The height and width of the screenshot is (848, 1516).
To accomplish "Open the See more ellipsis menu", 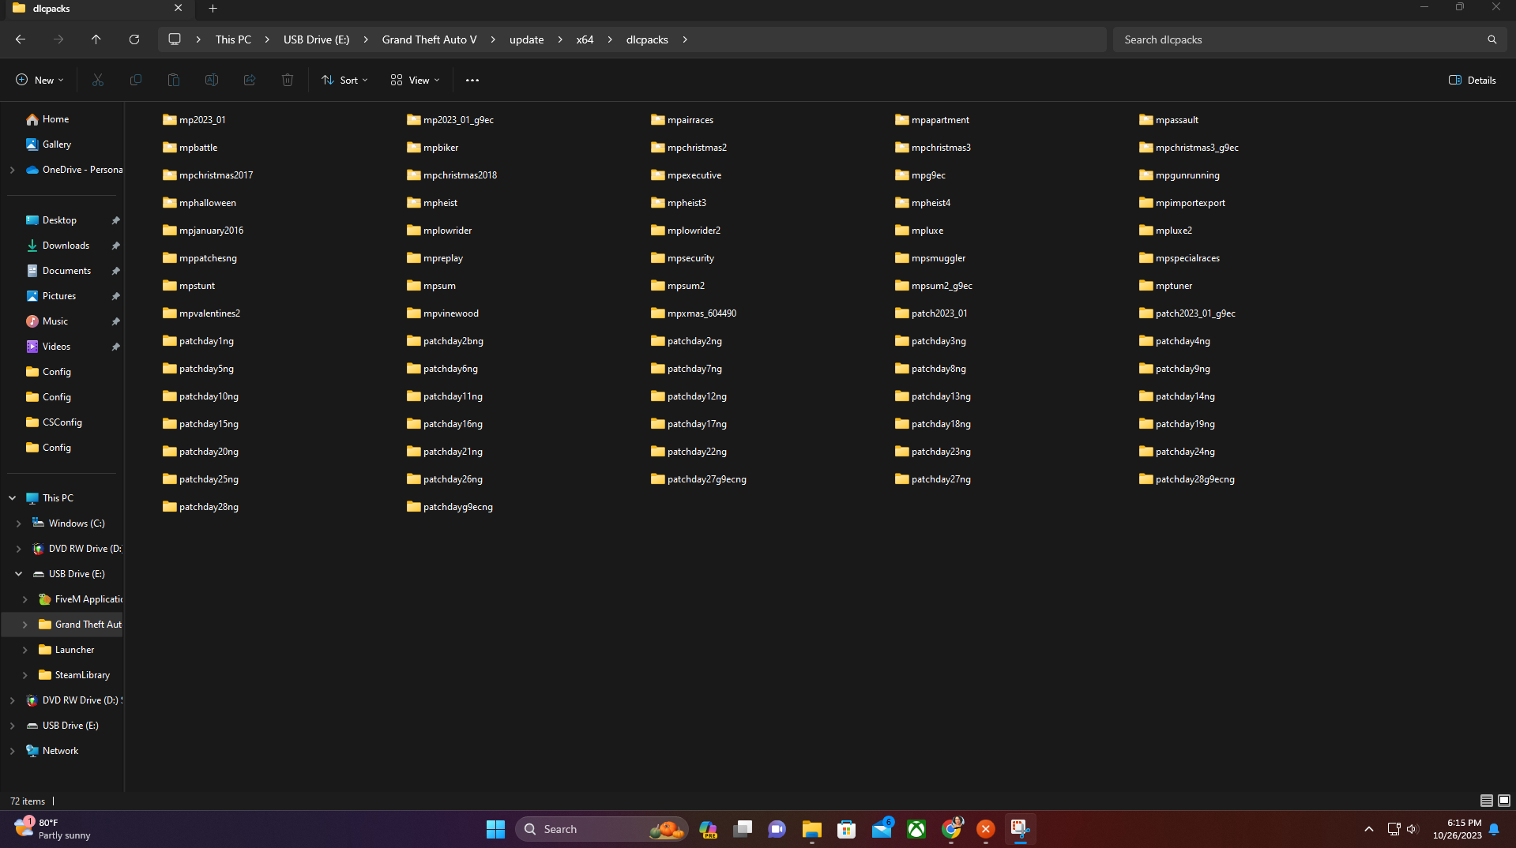I will [x=472, y=80].
